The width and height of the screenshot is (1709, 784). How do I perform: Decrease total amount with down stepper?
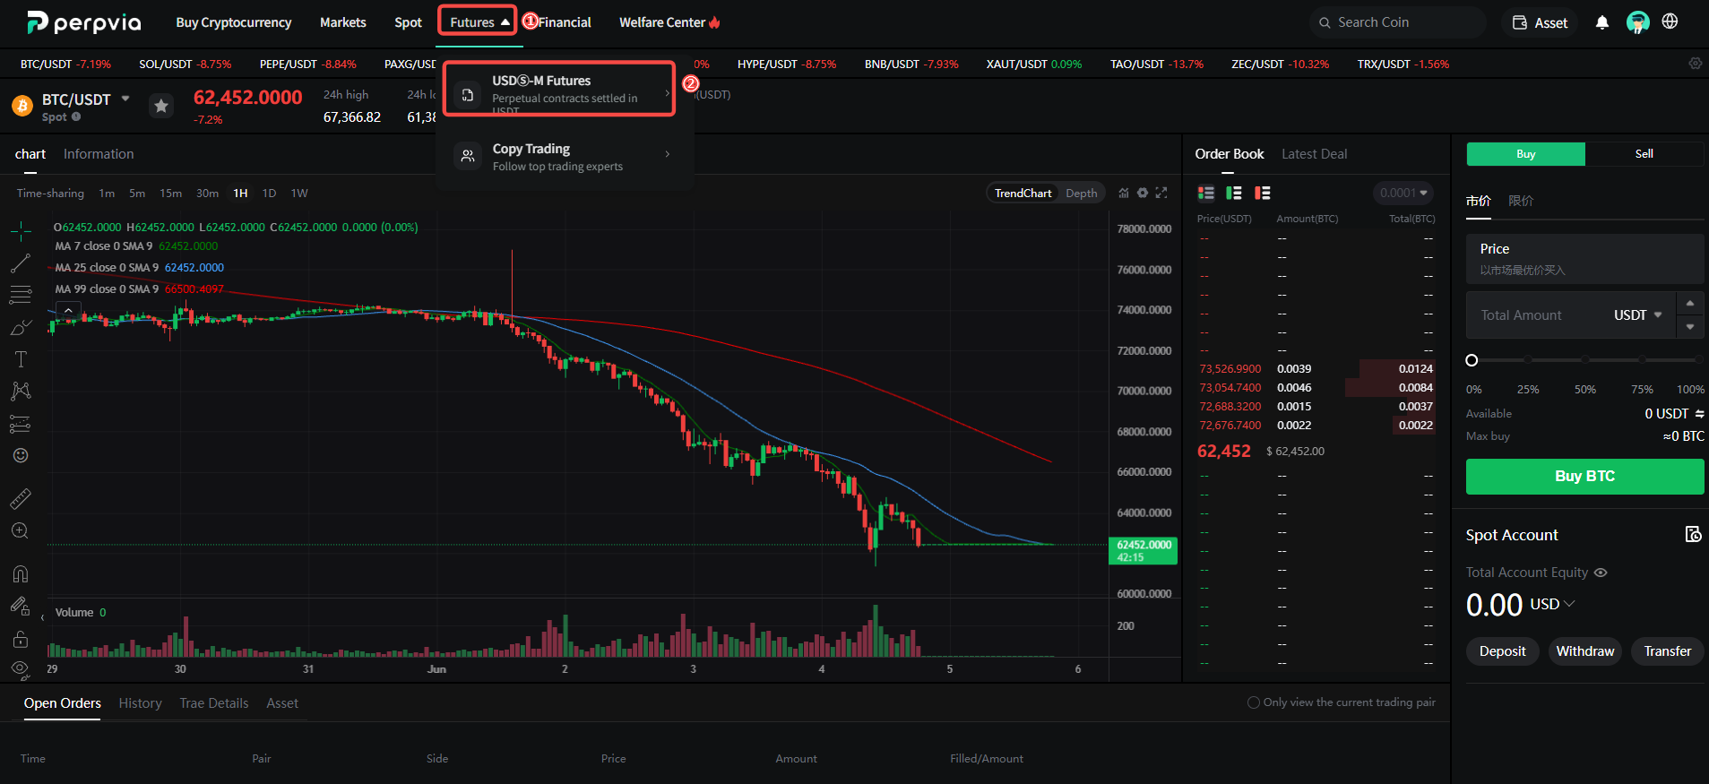coord(1690,327)
